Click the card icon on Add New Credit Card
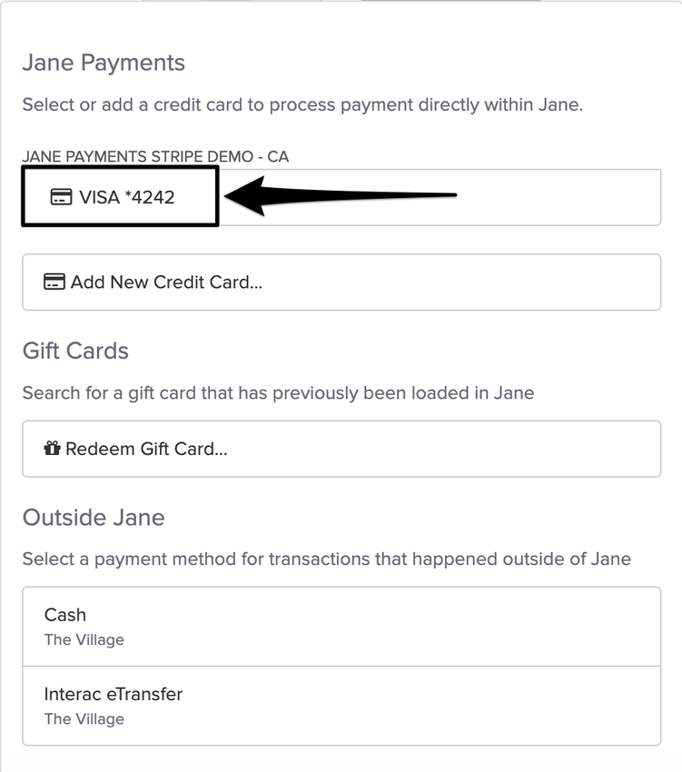The width and height of the screenshot is (682, 772). (54, 282)
